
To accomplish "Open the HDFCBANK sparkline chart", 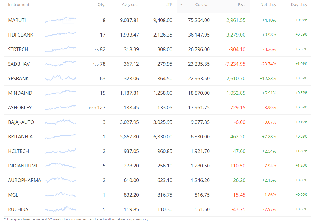I will tap(60, 34).
